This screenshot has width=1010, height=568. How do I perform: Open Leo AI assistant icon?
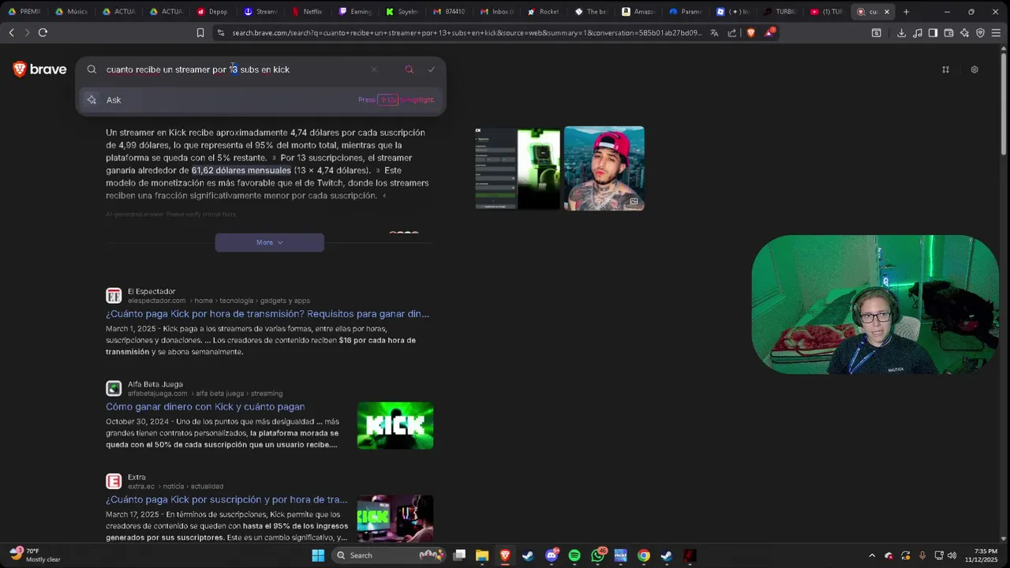(x=964, y=33)
